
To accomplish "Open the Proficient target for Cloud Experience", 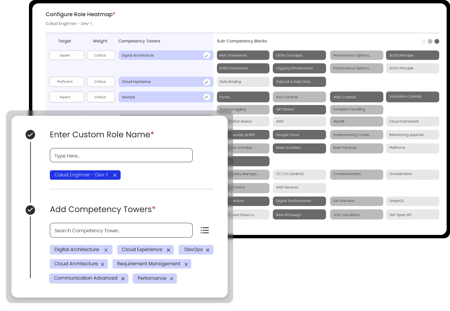I will click(x=67, y=82).
